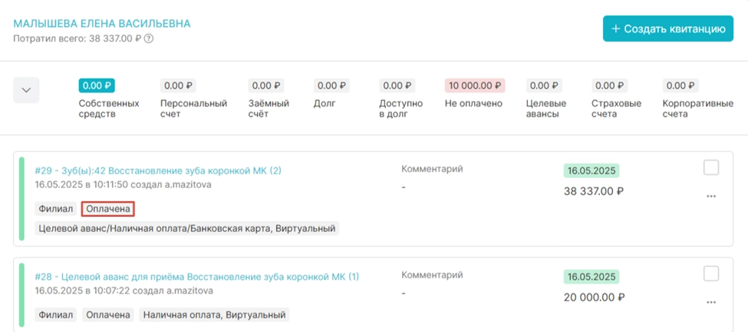Click the Не оплачено 10 000.00 ₽ badge
This screenshot has width=748, height=332.
(474, 86)
